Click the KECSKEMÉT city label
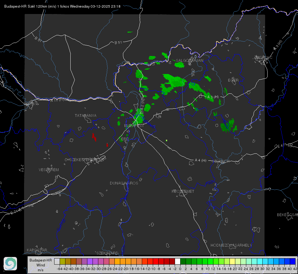 pyautogui.click(x=183, y=191)
